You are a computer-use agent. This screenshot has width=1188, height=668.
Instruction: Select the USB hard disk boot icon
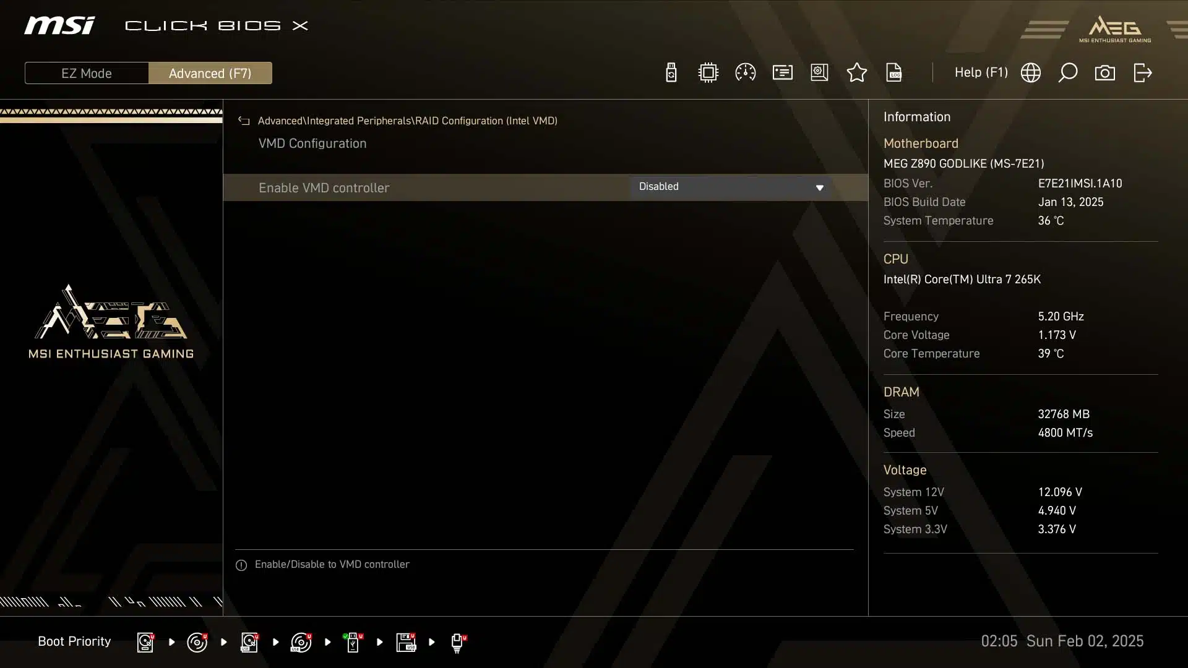point(249,642)
